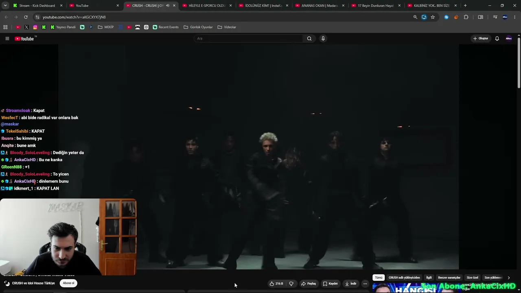This screenshot has width=521, height=293.
Task: Click the Paylaş share button
Action: [x=309, y=284]
